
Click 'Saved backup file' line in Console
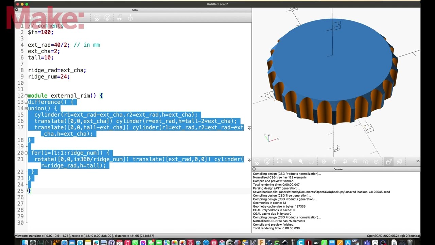tap(321, 192)
